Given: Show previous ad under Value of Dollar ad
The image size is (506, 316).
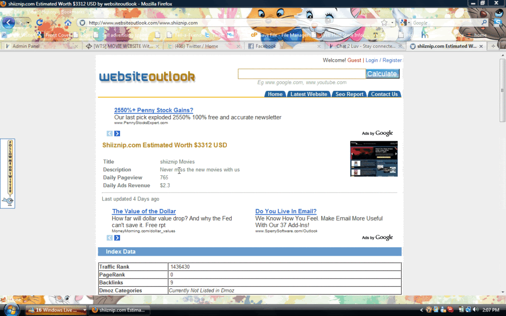Looking at the screenshot, I should 110,237.
